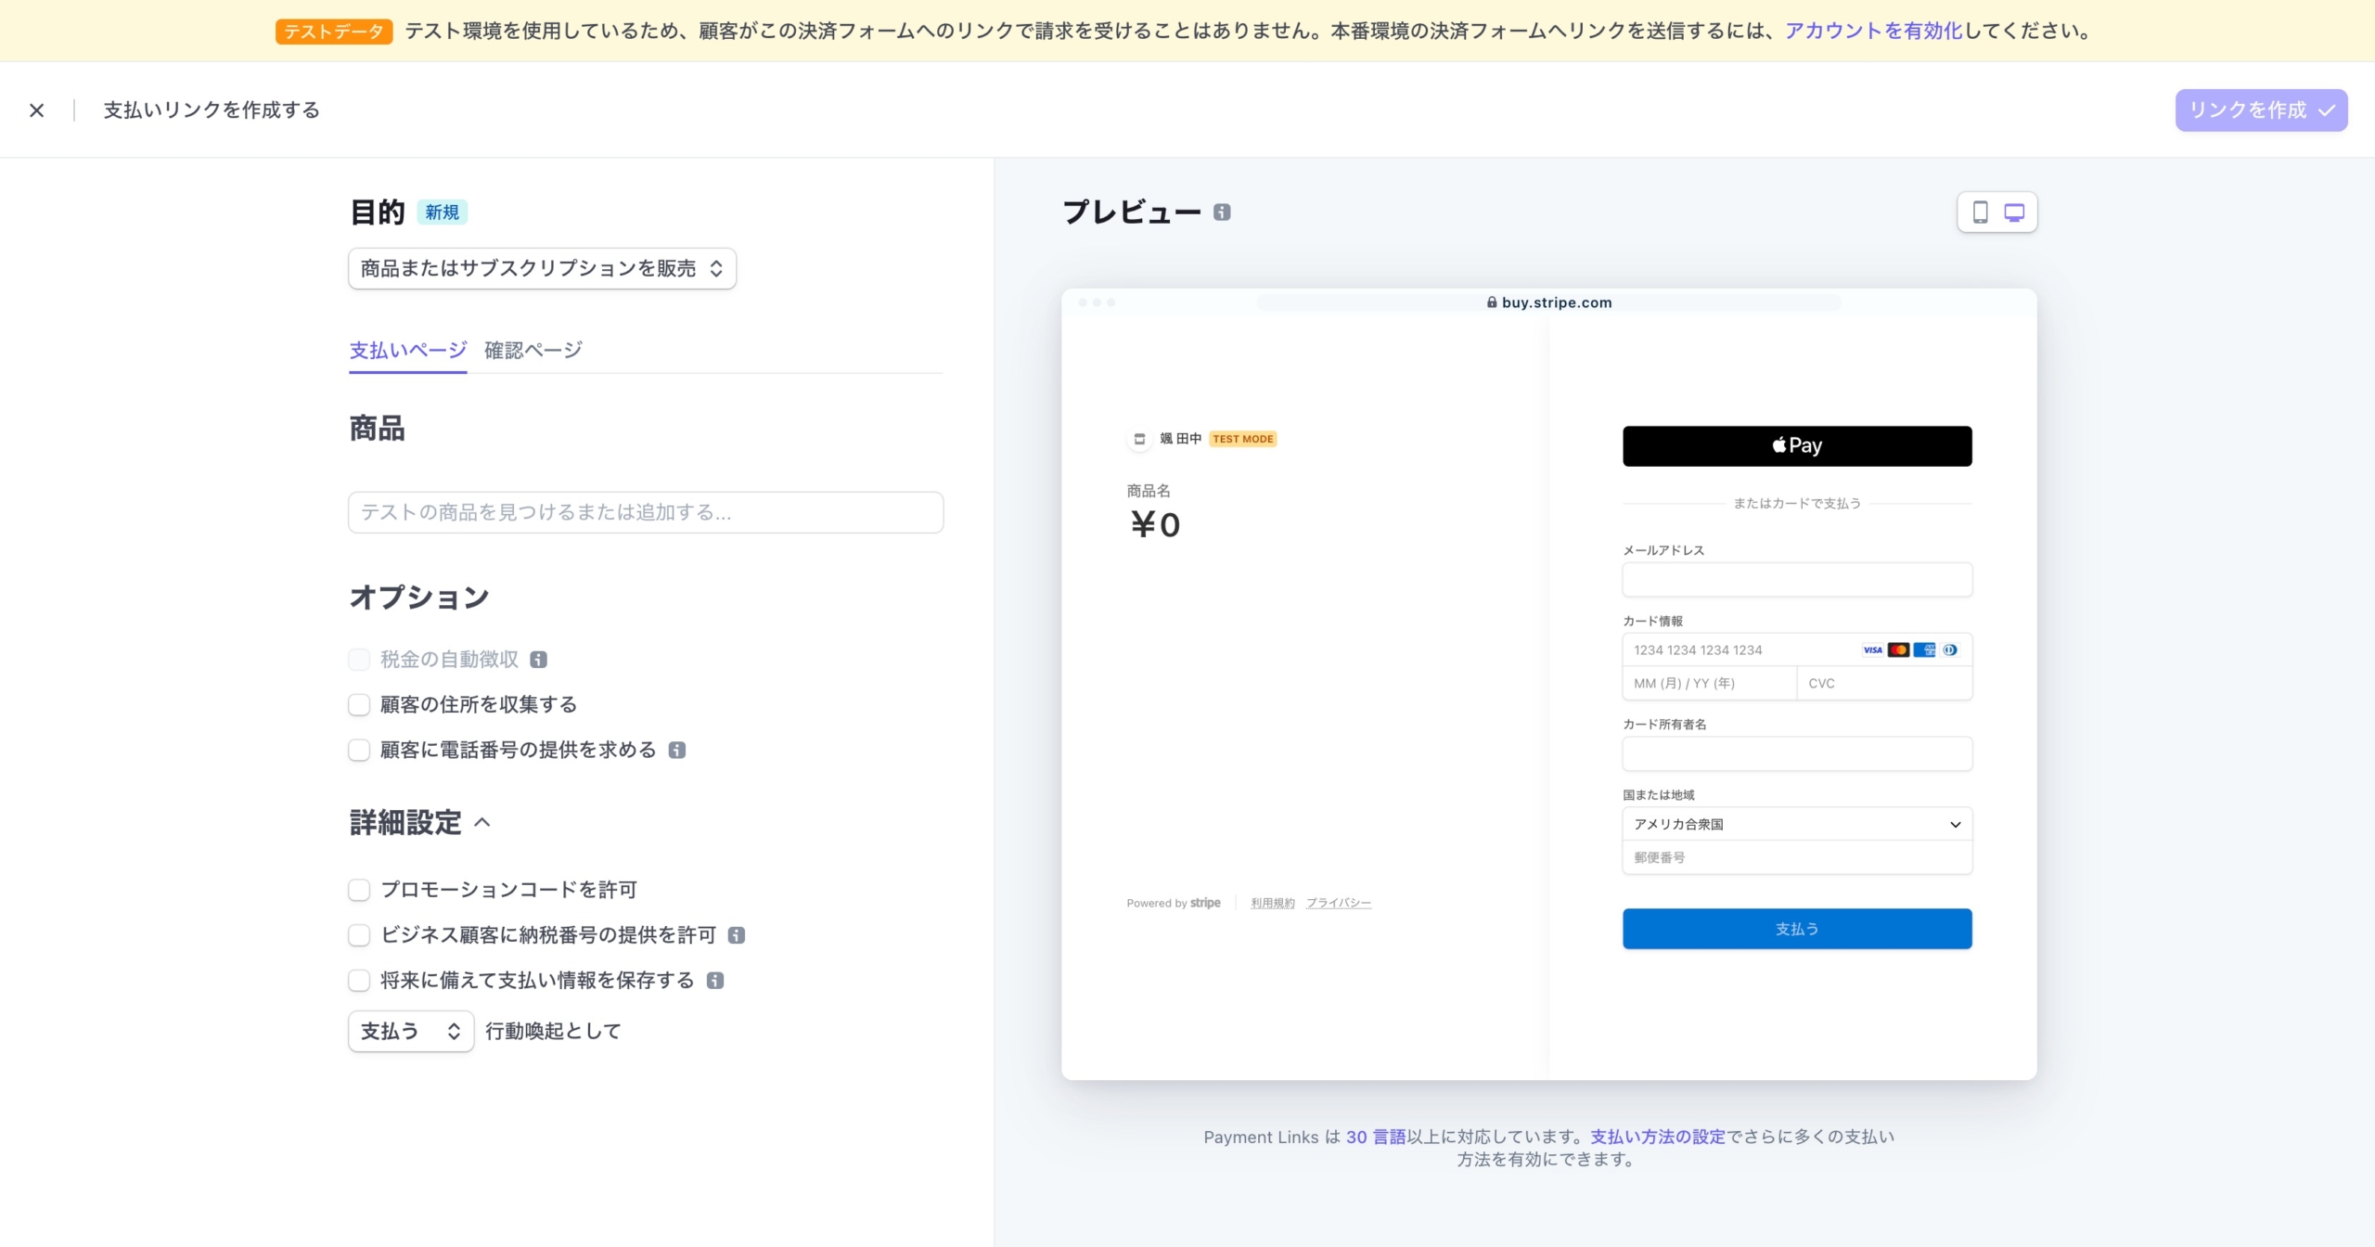Open info tooltip for 顧客に電話番号の提供を求める
Viewport: 2375px width, 1247px height.
pyautogui.click(x=676, y=749)
